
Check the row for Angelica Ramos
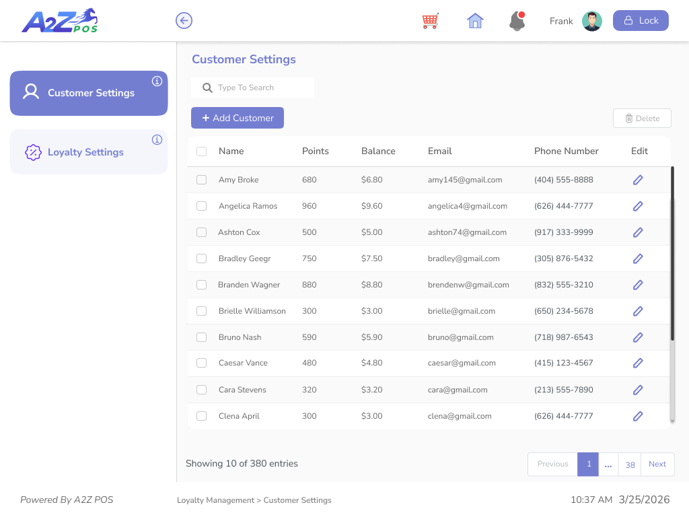point(201,206)
